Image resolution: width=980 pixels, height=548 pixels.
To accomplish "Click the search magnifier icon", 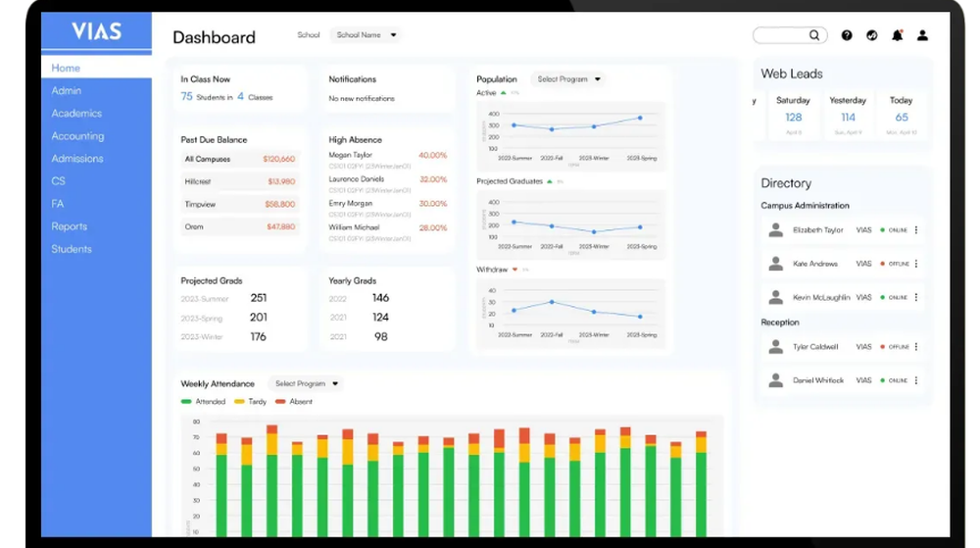I will click(x=813, y=35).
